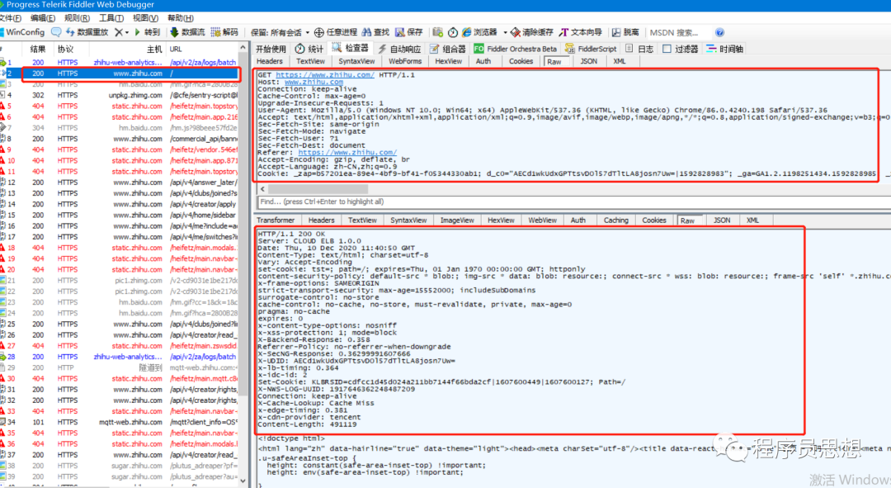The height and width of the screenshot is (488, 891).
Task: Click the session list scroll-down arrow
Action: pos(243,481)
